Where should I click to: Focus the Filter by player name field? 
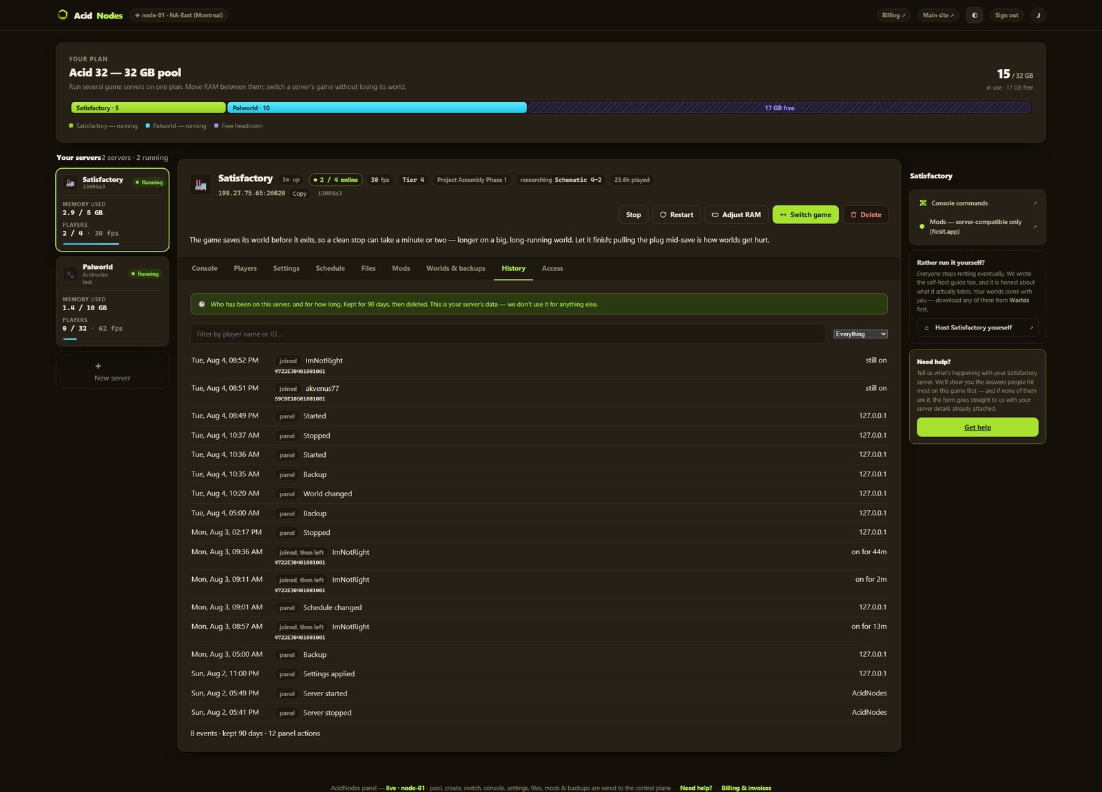[x=508, y=334]
